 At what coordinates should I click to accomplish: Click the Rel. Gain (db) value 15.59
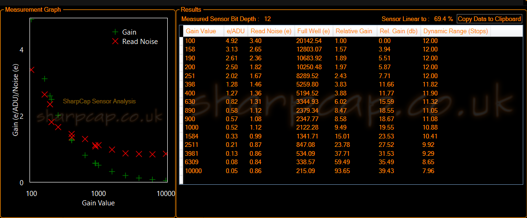tap(386, 102)
